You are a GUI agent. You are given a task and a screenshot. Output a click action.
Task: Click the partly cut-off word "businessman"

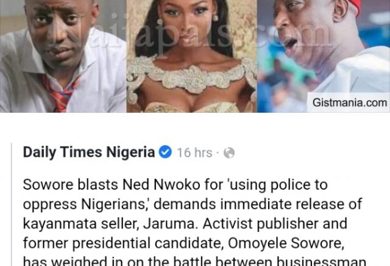coord(321,261)
